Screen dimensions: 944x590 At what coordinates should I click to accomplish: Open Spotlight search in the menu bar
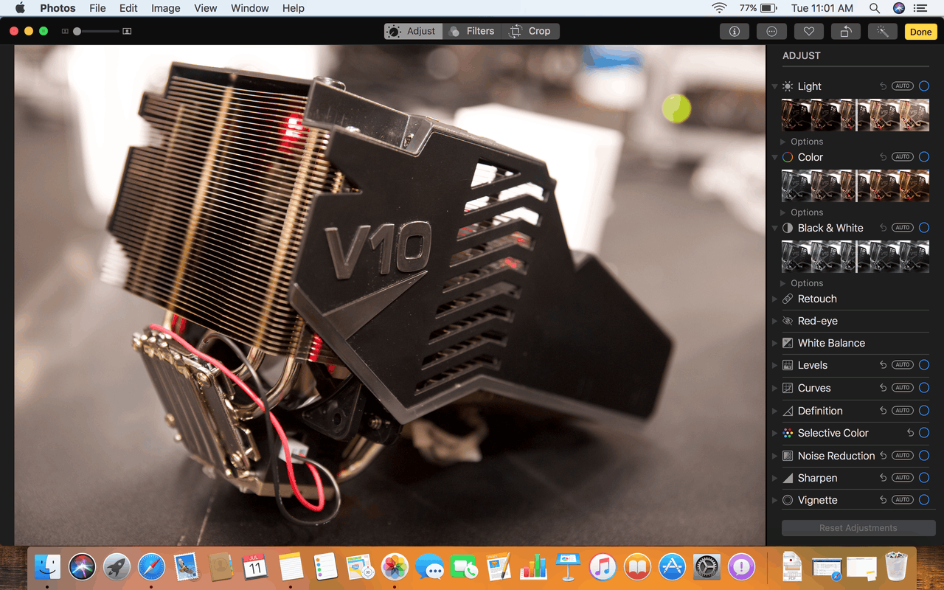(874, 8)
